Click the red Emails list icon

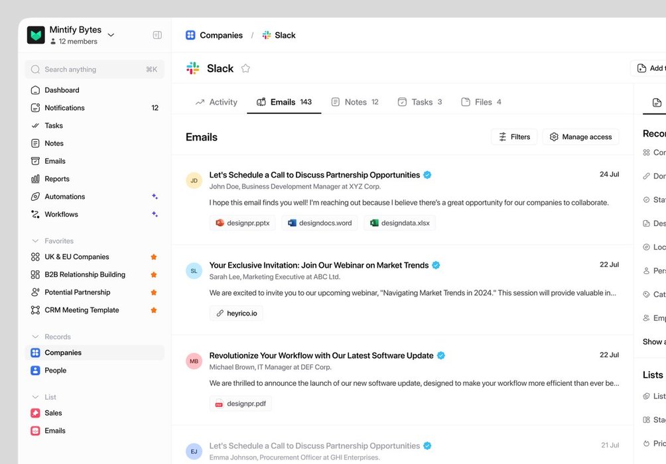click(35, 431)
